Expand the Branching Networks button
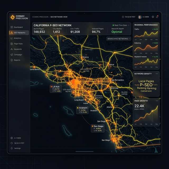 (119, 39)
